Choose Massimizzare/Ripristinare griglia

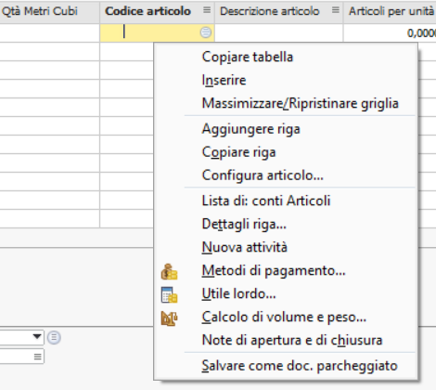(300, 103)
